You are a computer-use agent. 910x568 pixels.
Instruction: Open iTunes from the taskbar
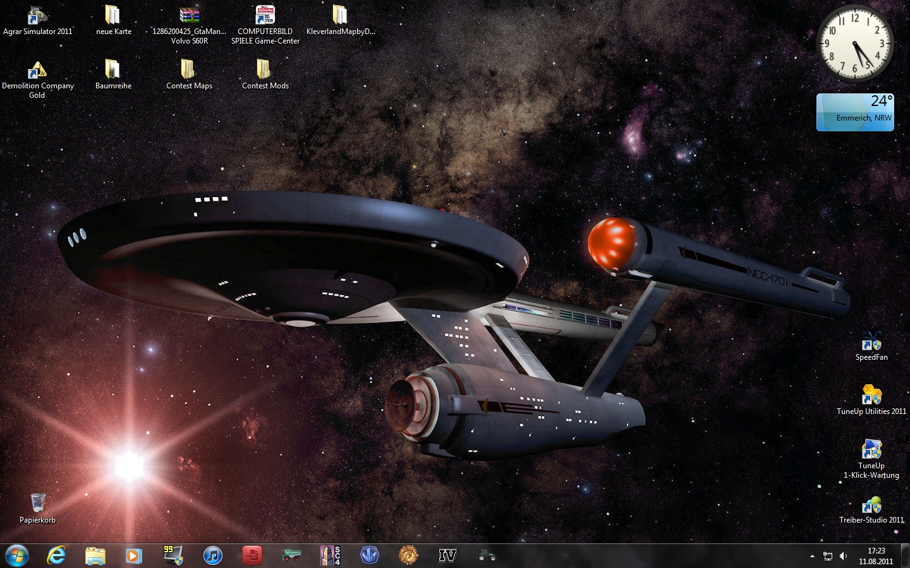(213, 555)
